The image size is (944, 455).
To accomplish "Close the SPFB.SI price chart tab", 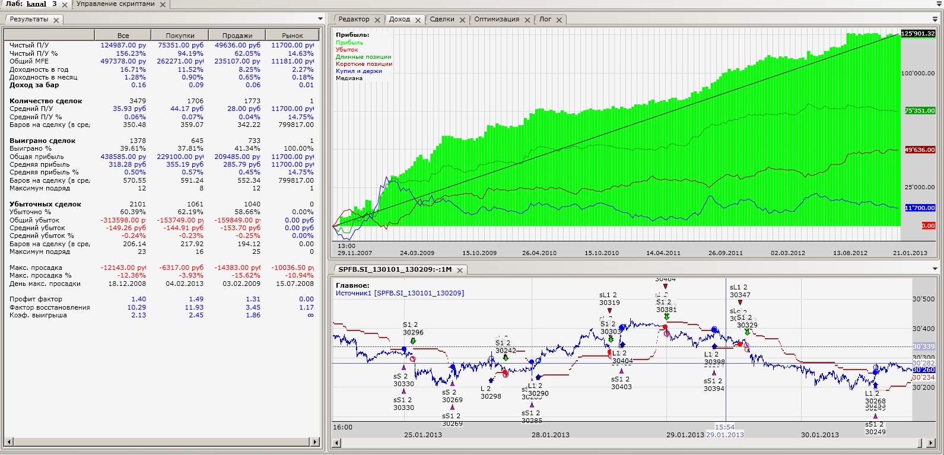I will [460, 270].
